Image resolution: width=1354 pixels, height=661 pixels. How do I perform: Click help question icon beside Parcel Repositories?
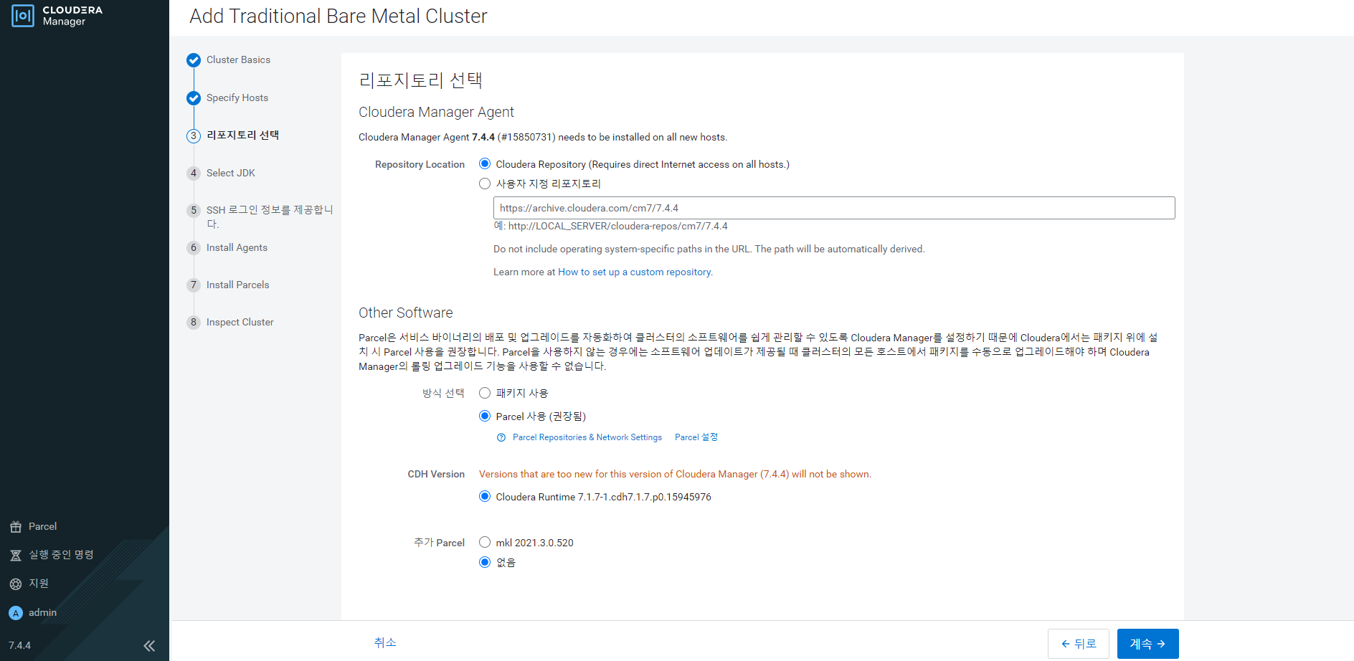[x=501, y=437]
